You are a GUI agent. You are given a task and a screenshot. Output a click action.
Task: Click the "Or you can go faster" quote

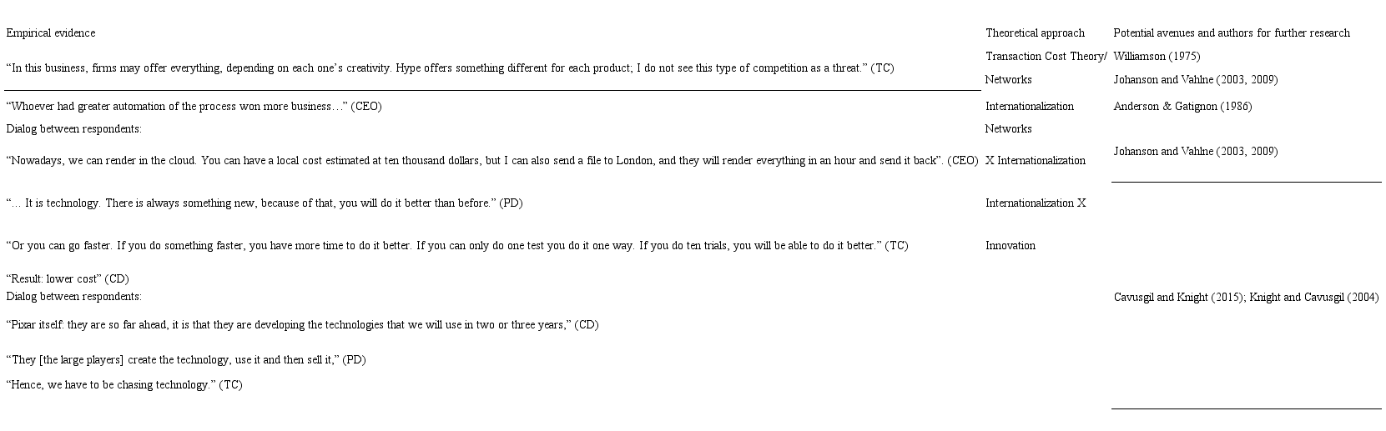click(x=457, y=246)
